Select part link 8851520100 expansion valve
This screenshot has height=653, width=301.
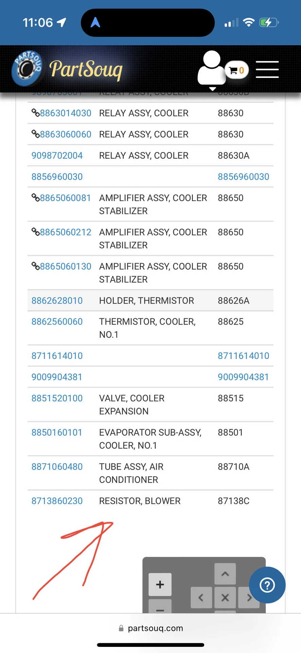[57, 398]
